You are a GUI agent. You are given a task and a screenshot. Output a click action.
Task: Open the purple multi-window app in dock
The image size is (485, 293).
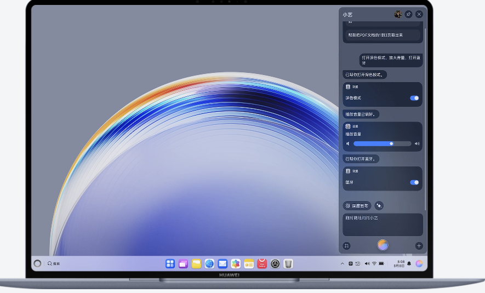coord(183,263)
